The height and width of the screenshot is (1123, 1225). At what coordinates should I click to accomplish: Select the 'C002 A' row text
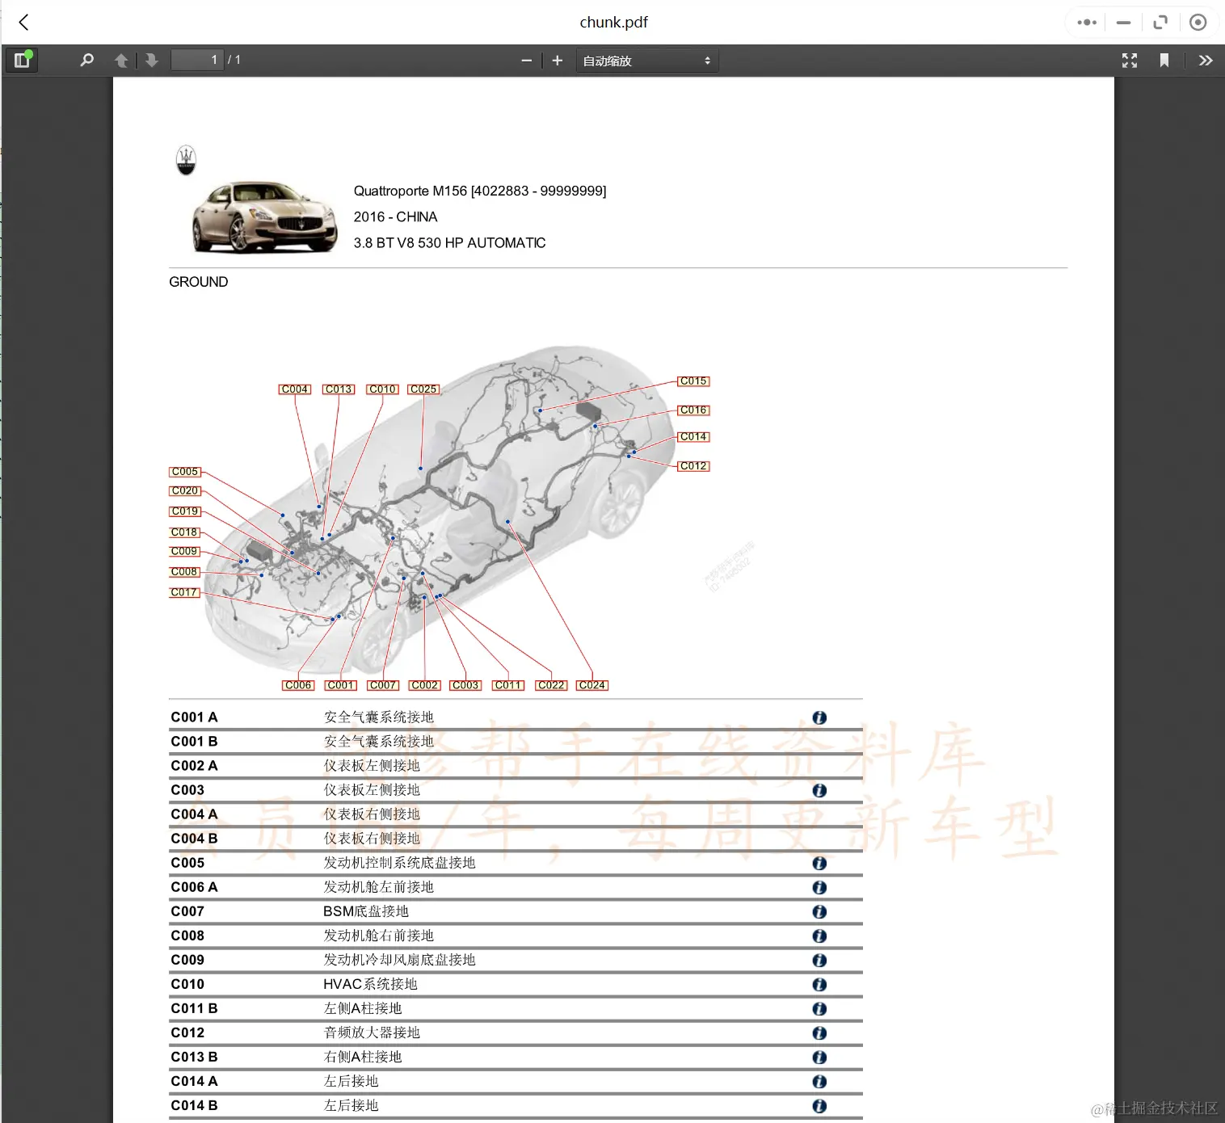[194, 766]
